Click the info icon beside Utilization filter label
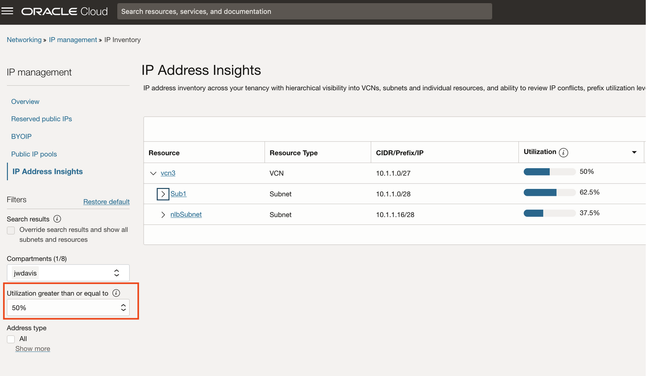Viewport: 649px width, 376px height. [116, 292]
